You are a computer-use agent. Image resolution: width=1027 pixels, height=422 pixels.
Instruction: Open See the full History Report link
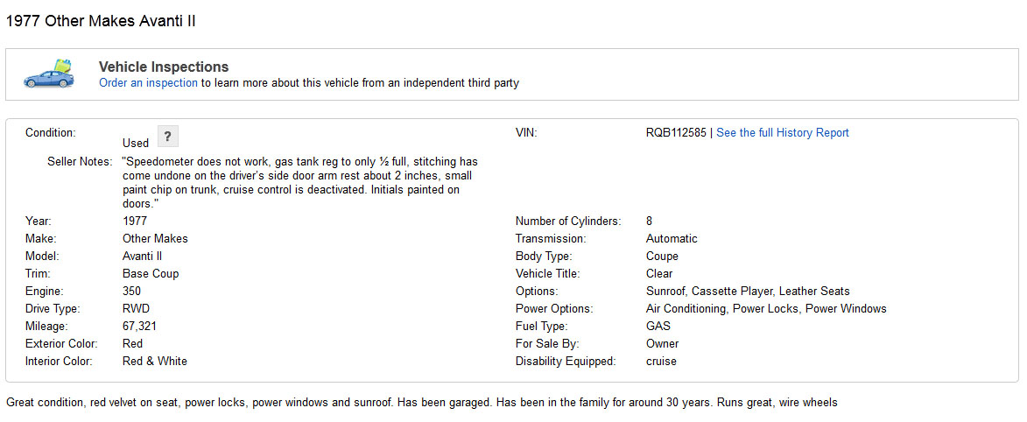(782, 133)
